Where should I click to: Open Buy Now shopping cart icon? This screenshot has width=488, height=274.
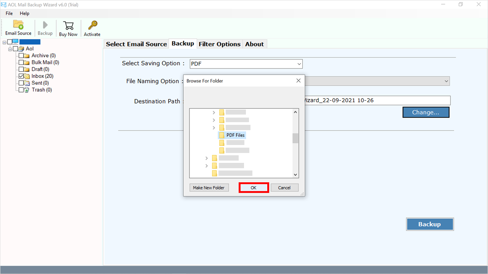(68, 25)
